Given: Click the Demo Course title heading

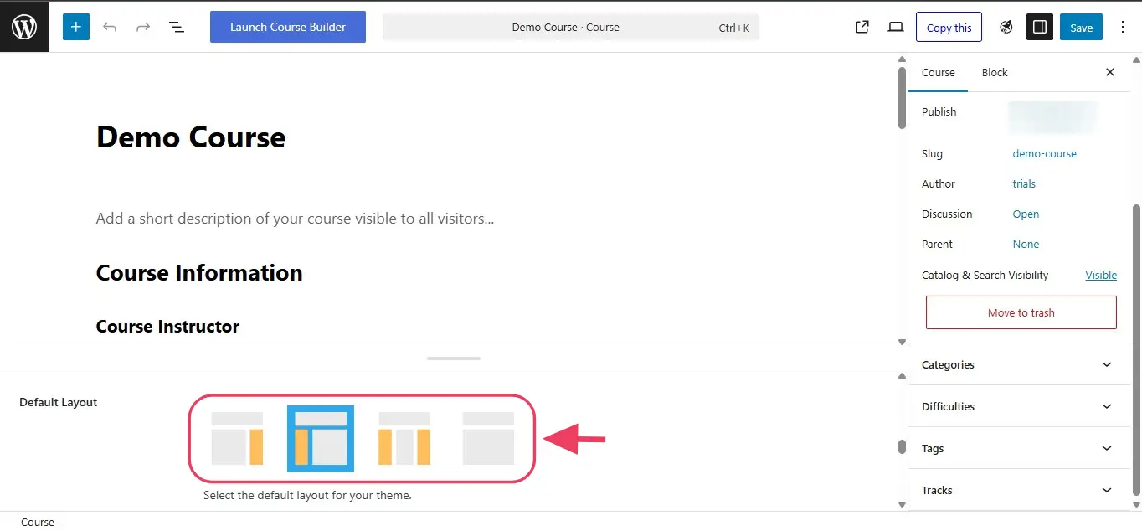Looking at the screenshot, I should 191,137.
